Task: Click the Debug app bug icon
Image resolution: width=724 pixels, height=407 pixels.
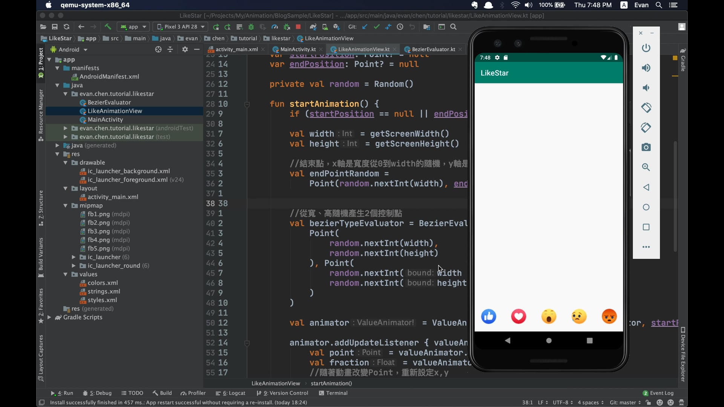Action: [x=251, y=27]
